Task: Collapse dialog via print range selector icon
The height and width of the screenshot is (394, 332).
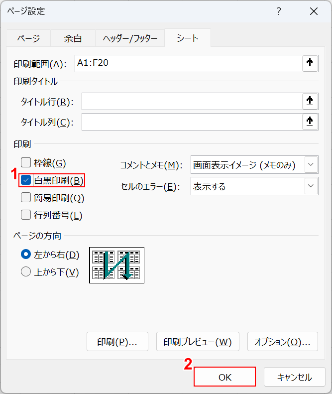Action: (x=310, y=63)
